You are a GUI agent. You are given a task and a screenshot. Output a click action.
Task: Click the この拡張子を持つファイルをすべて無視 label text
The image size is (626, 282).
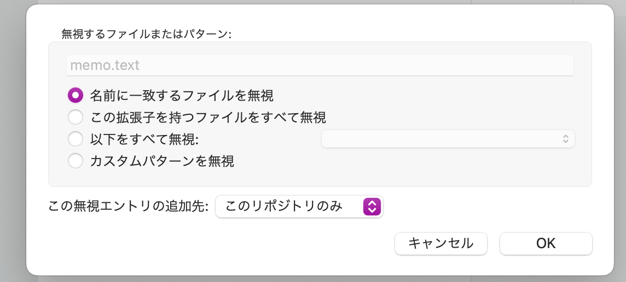(208, 117)
